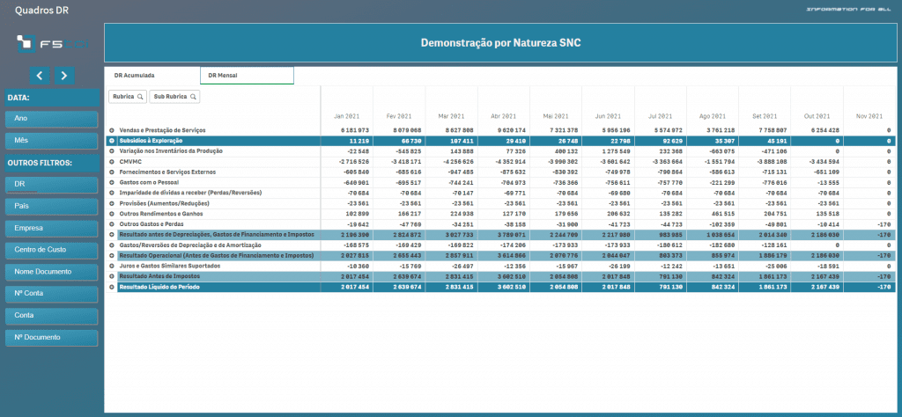
Task: Click the Mar 2021 column header
Action: [x=451, y=116]
